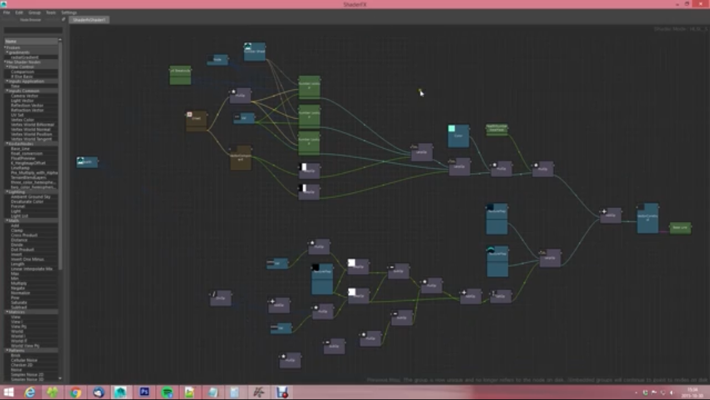This screenshot has width=710, height=400.
Task: Open Google Chrome from the taskbar
Action: [x=76, y=392]
